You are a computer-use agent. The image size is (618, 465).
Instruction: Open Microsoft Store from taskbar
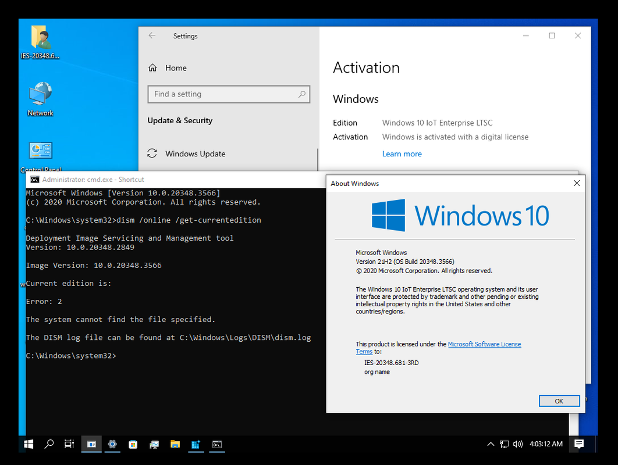coord(133,444)
